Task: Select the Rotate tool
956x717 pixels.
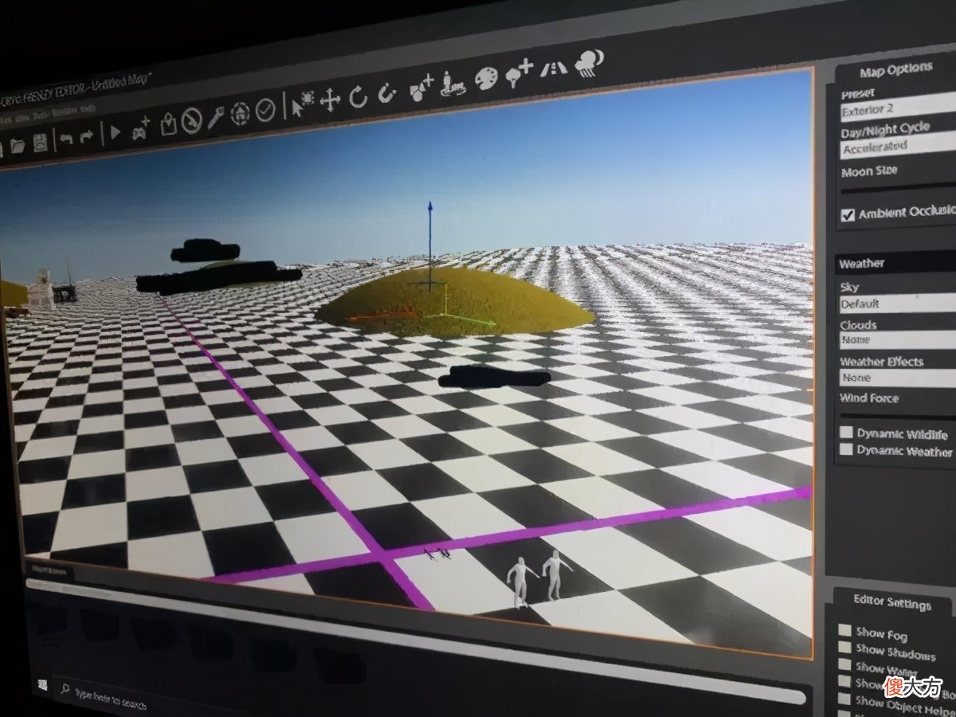Action: (x=358, y=97)
